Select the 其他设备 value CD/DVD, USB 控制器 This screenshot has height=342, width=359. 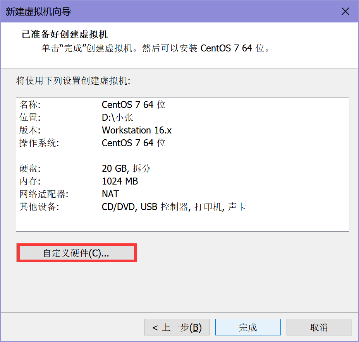(x=145, y=207)
